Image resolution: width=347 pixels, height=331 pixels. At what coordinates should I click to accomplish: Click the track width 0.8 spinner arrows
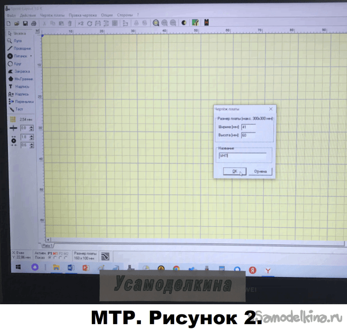point(31,128)
